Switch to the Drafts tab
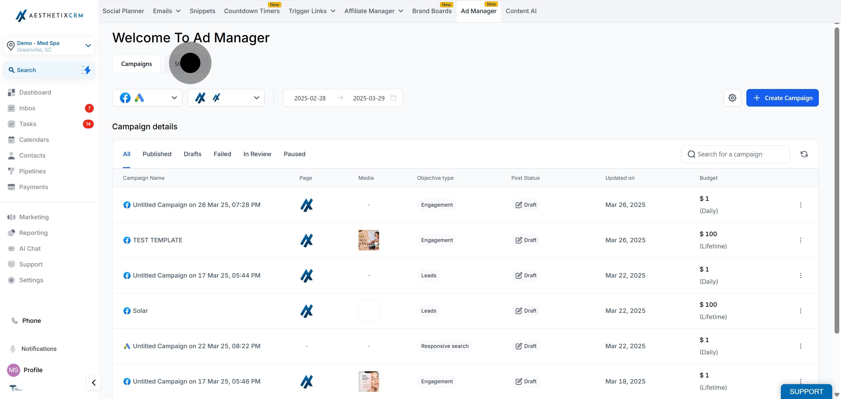841x399 pixels. pyautogui.click(x=192, y=154)
